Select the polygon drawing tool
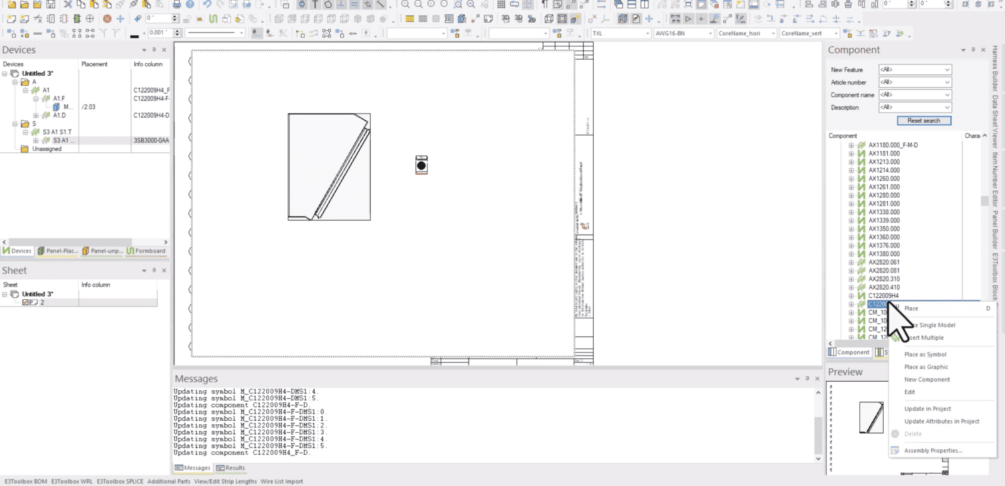 coord(327,5)
